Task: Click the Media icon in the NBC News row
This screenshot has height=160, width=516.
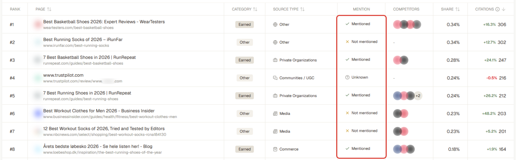Action: [275, 131]
